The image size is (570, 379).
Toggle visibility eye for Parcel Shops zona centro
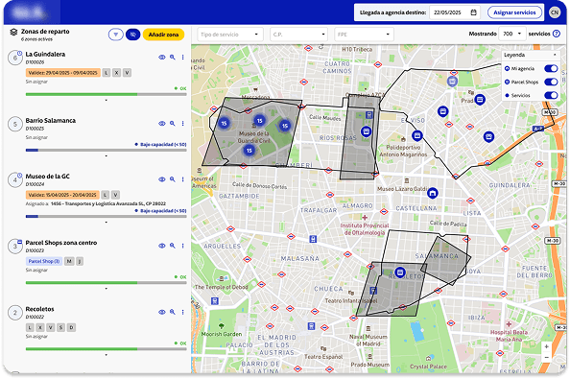tap(162, 246)
